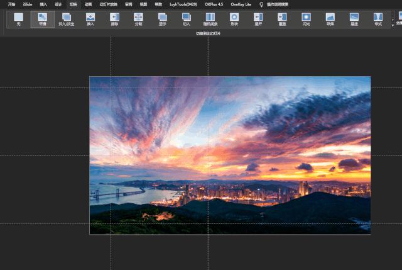Select the 无 (None) transition
This screenshot has height=270, width=402.
19,19
